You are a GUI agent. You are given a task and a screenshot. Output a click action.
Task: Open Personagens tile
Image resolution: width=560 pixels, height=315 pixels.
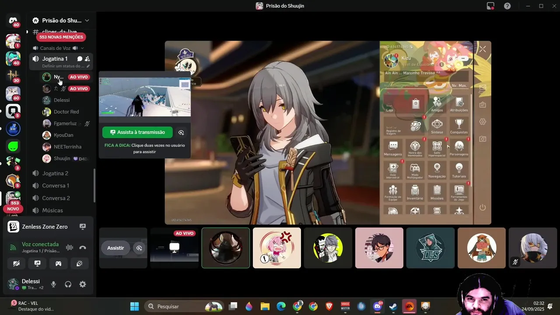459,149
